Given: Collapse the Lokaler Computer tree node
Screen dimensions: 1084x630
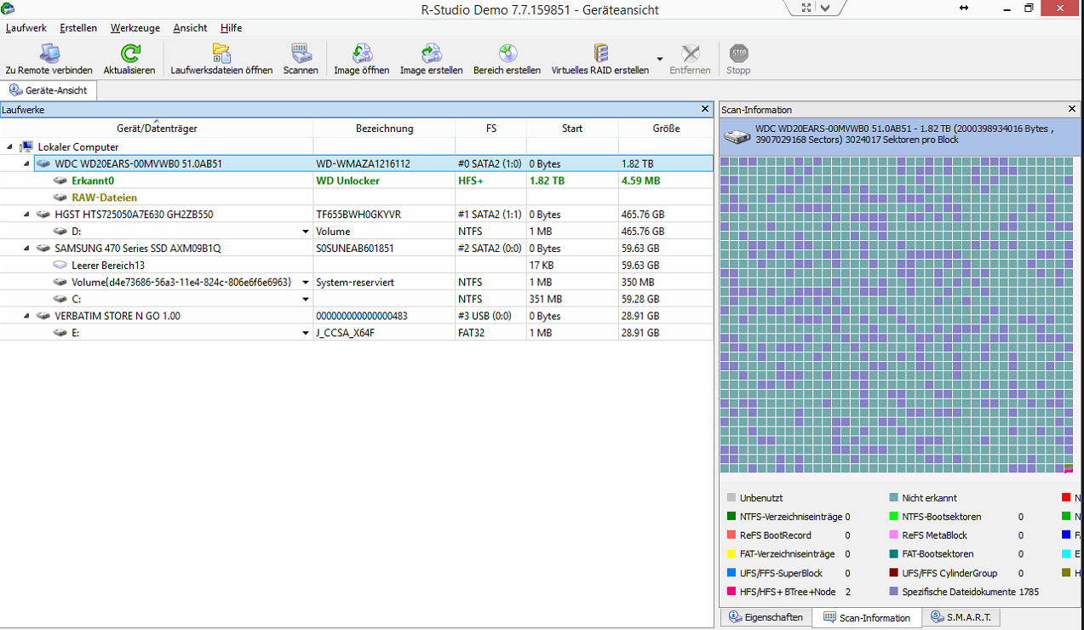Looking at the screenshot, I should [x=9, y=146].
